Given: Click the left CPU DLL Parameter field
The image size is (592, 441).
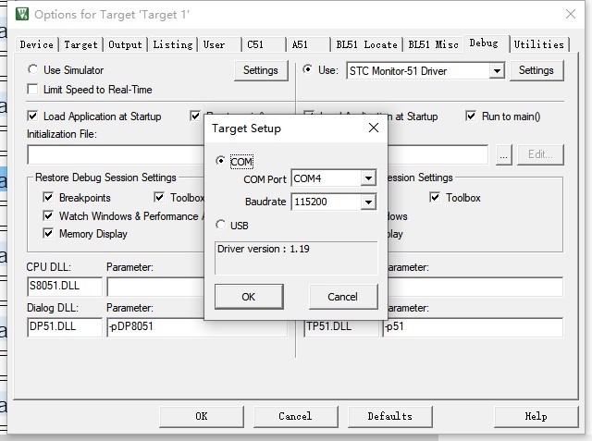Looking at the screenshot, I should (155, 288).
